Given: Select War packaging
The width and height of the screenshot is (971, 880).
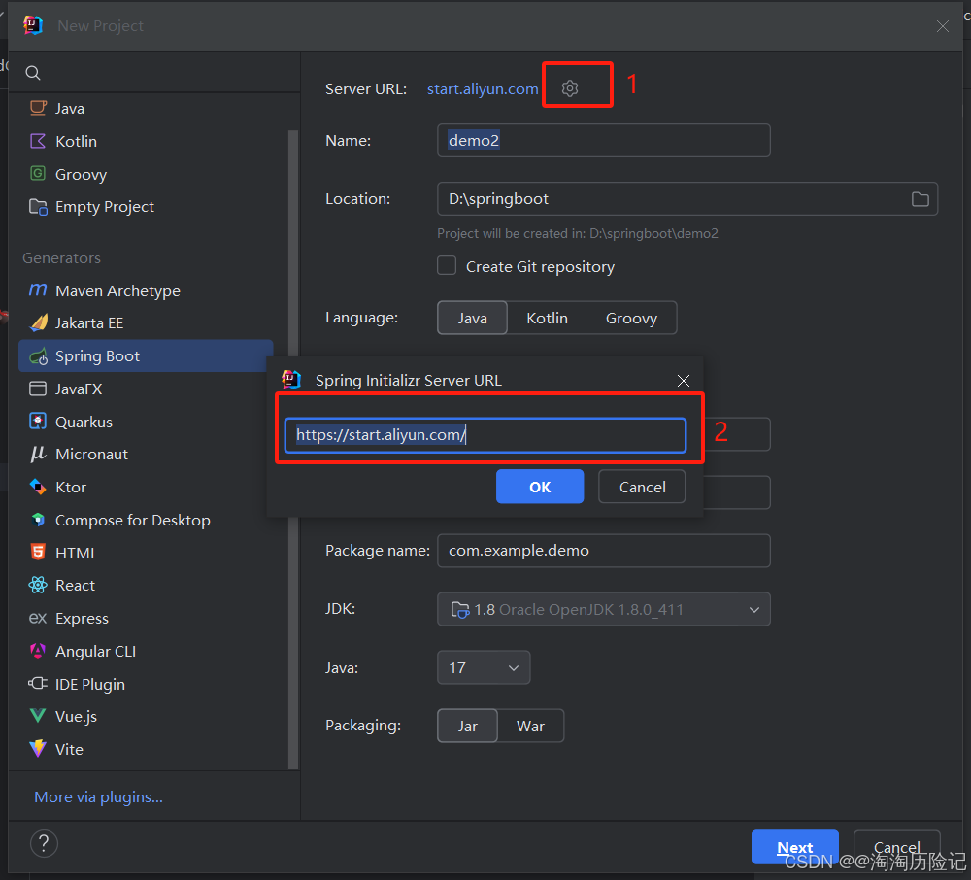Looking at the screenshot, I should [531, 726].
